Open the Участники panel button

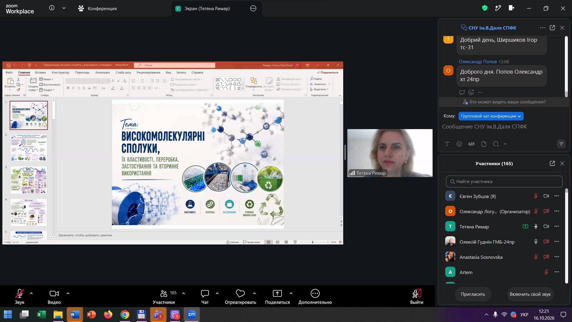(x=164, y=296)
